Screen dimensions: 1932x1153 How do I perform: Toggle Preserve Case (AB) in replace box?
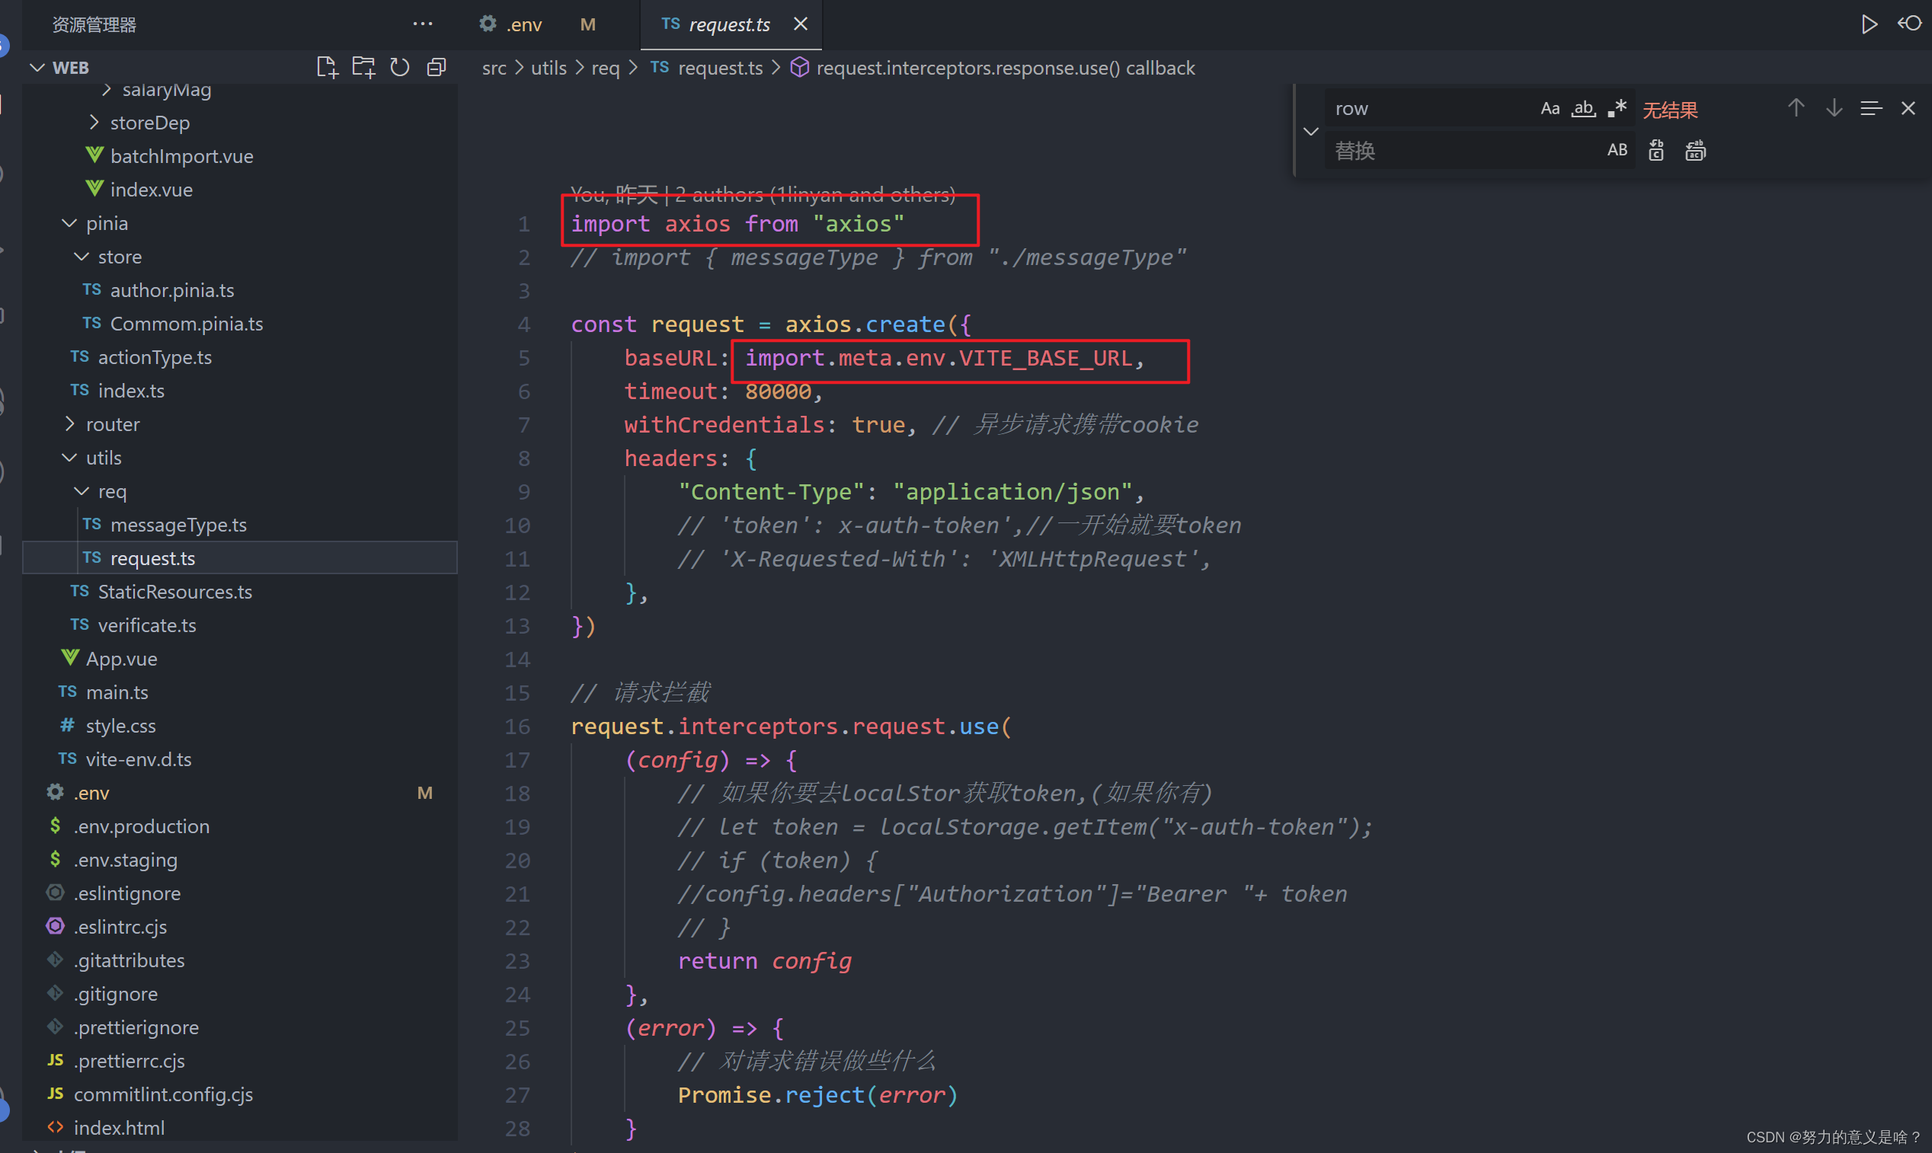(x=1617, y=150)
